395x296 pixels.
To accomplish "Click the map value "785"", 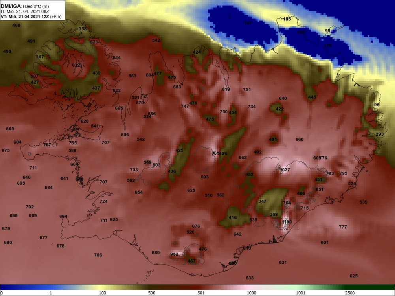I will pyautogui.click(x=73, y=143).
